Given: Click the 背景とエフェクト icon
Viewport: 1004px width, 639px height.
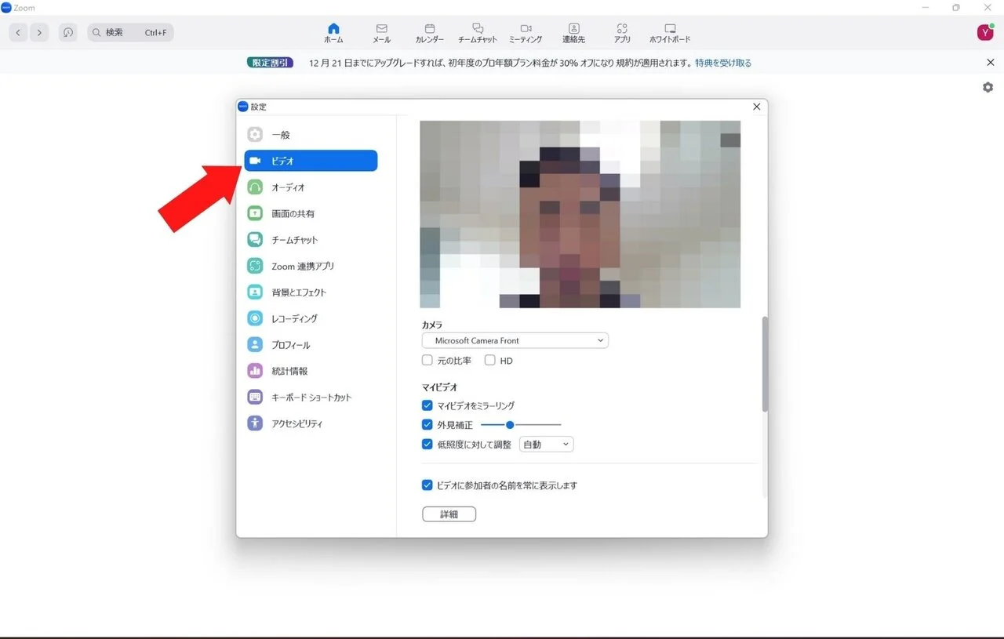Looking at the screenshot, I should point(255,292).
